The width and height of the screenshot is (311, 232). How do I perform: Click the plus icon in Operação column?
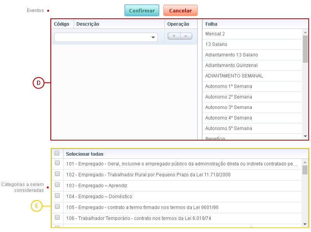174,36
